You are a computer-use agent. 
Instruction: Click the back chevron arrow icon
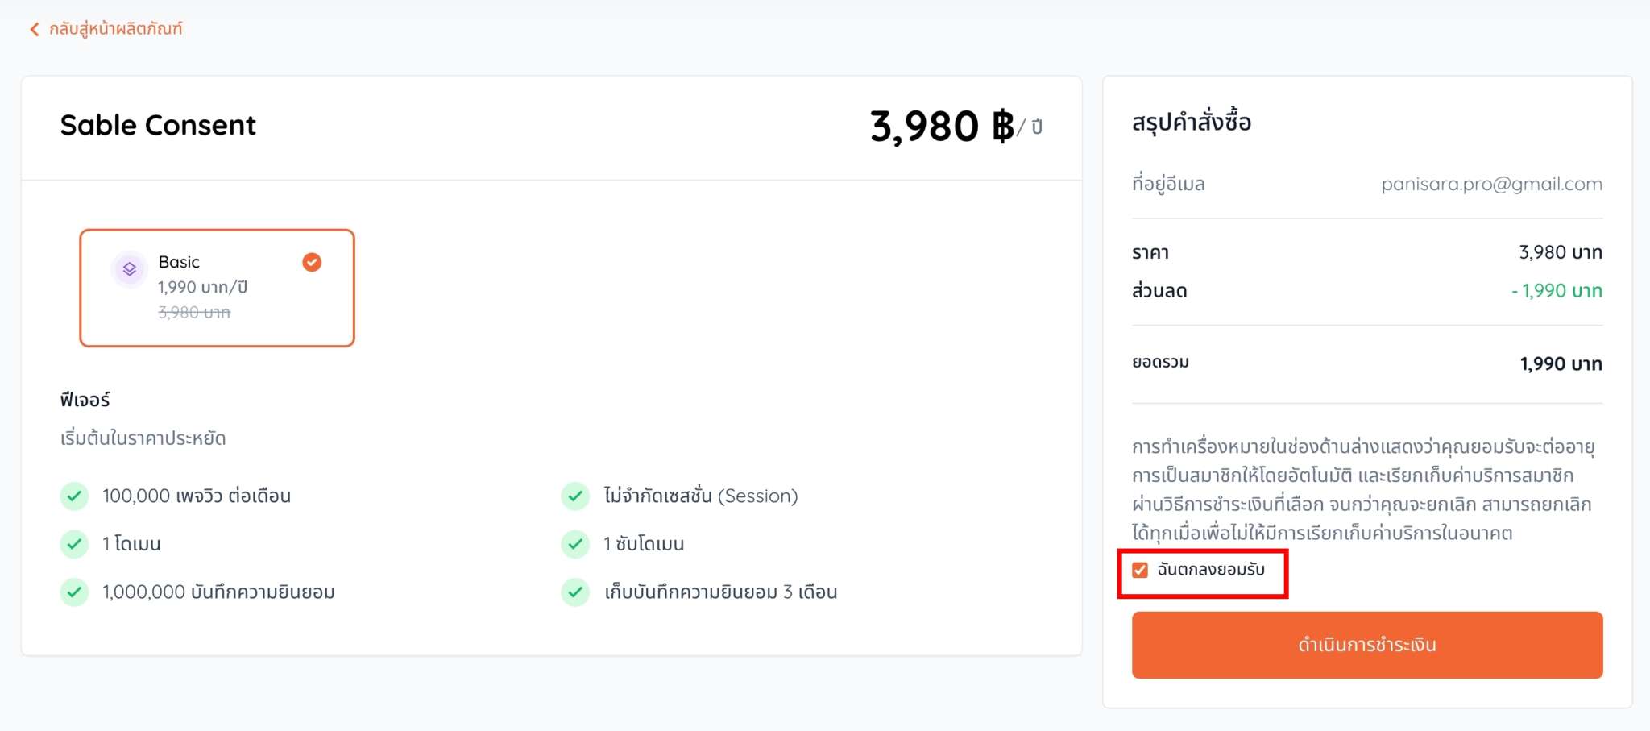[x=34, y=30]
